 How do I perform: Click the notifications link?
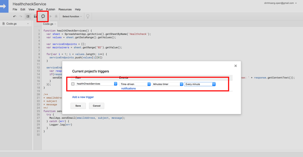click(x=128, y=89)
